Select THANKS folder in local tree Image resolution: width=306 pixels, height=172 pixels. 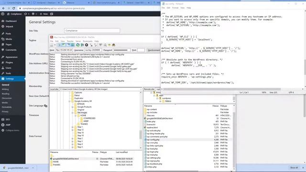[x=84, y=124]
